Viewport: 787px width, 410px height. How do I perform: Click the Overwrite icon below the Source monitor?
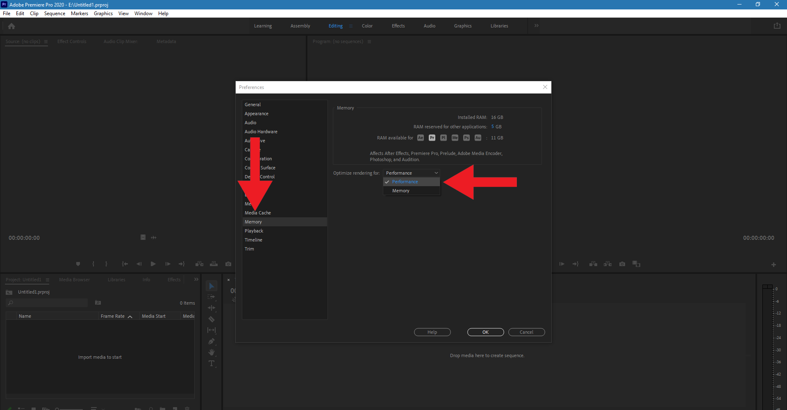tap(214, 264)
